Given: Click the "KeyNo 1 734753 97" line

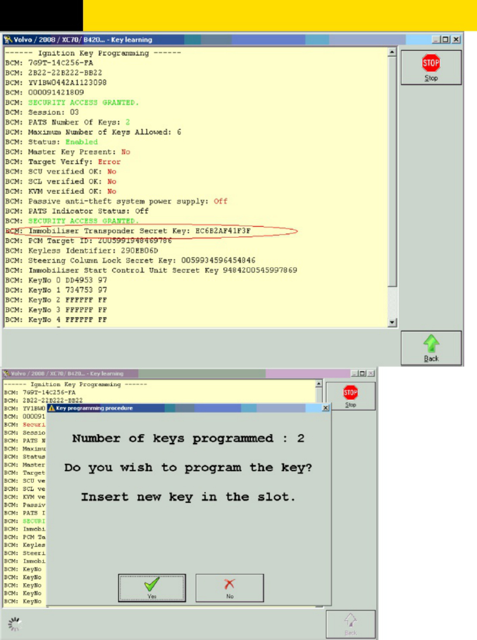Looking at the screenshot, I should click(56, 290).
